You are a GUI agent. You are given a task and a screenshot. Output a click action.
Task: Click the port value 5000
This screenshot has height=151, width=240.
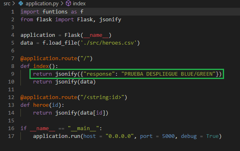click(168, 136)
